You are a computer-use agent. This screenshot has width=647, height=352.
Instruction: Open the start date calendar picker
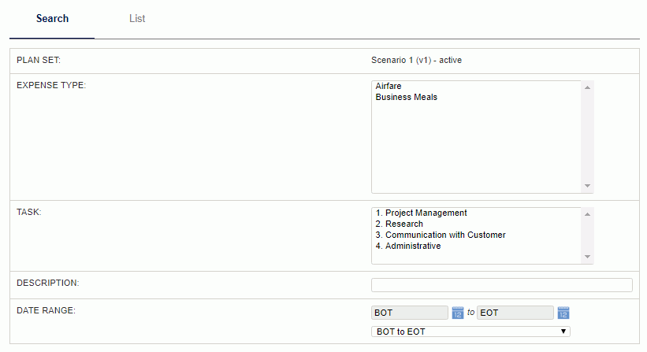tap(458, 313)
